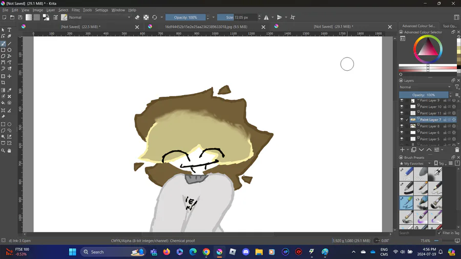Open the layer filter funnel dropdown

click(x=457, y=87)
